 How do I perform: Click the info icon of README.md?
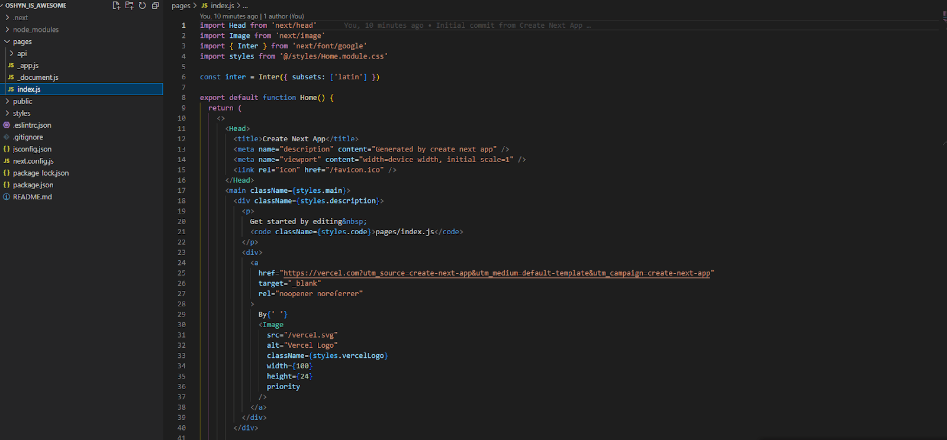pos(7,197)
